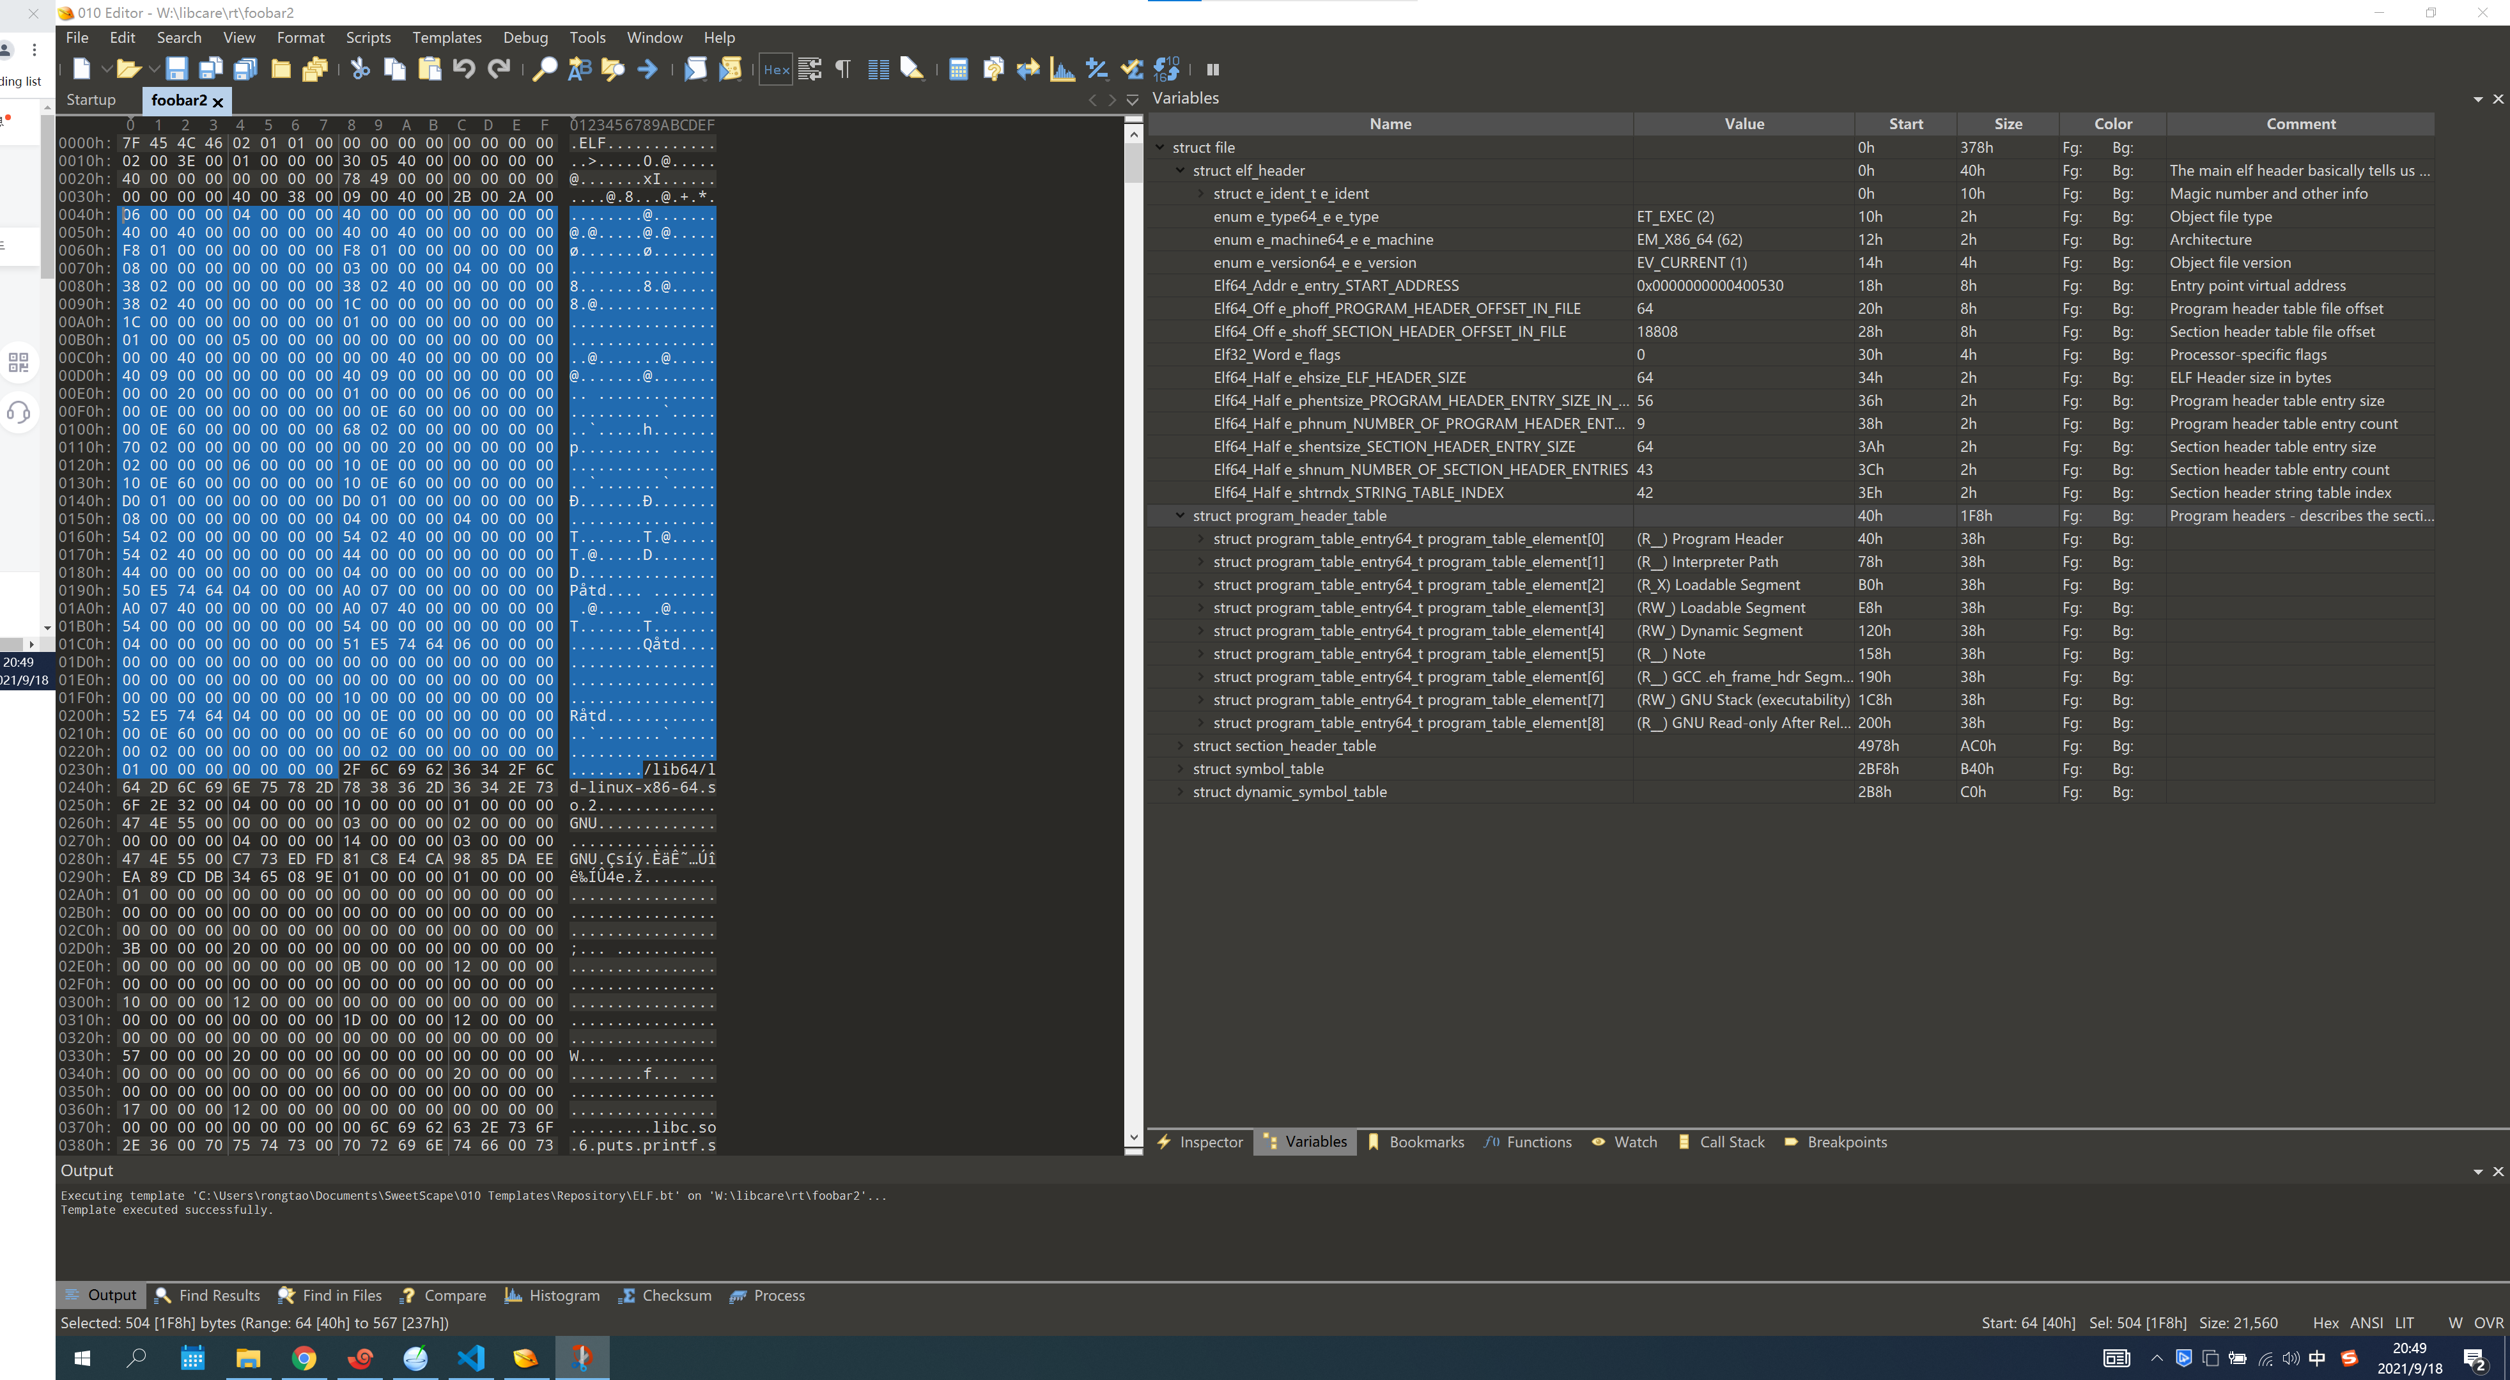Expand struct section_header_table node
This screenshot has width=2510, height=1380.
(x=1180, y=745)
